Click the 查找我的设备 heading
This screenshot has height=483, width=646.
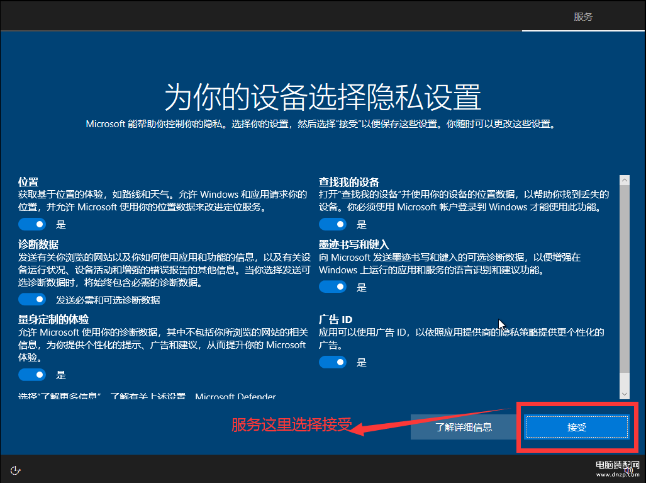[x=349, y=182]
